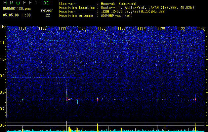Select the Ogata-vill. Akita-Pref. JAPAN location text
208x132 pixels.
click(x=147, y=8)
